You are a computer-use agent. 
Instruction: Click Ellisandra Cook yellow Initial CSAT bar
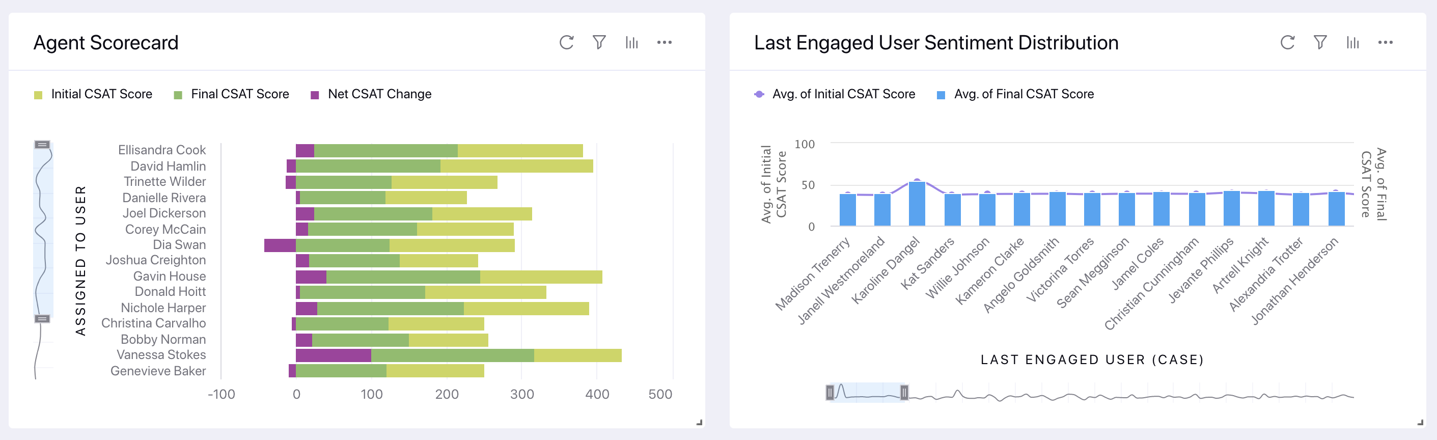pos(520,151)
